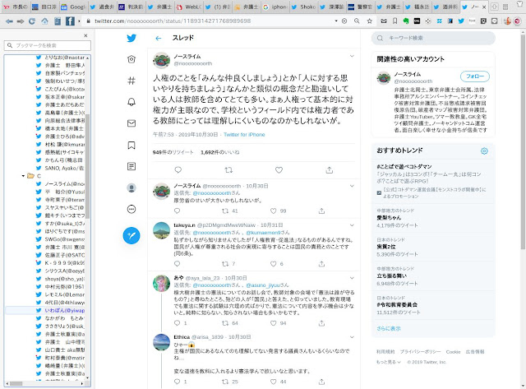The height and width of the screenshot is (389, 526).
Task: Open SANO, Ayako bookmark entry
Action: [60, 168]
